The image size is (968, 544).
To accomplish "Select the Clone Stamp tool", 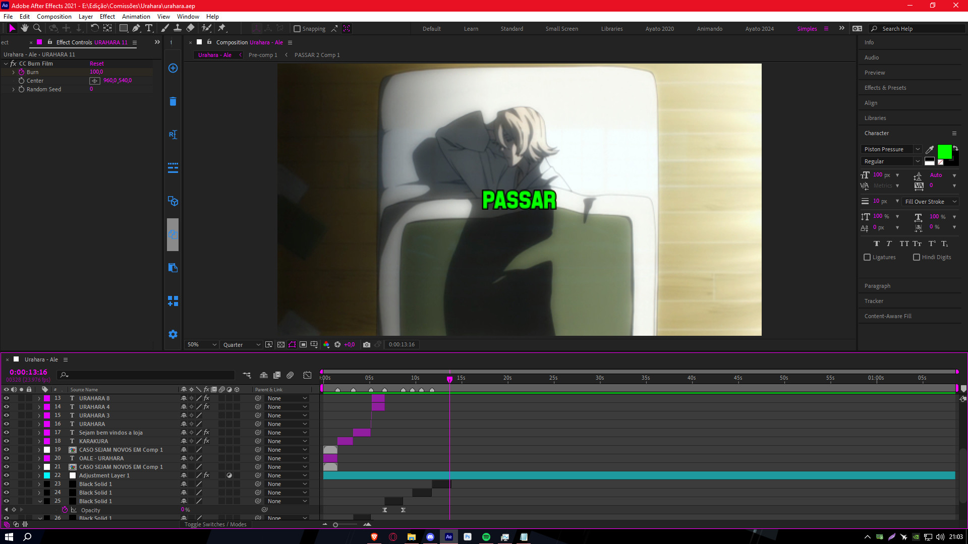I will point(178,28).
